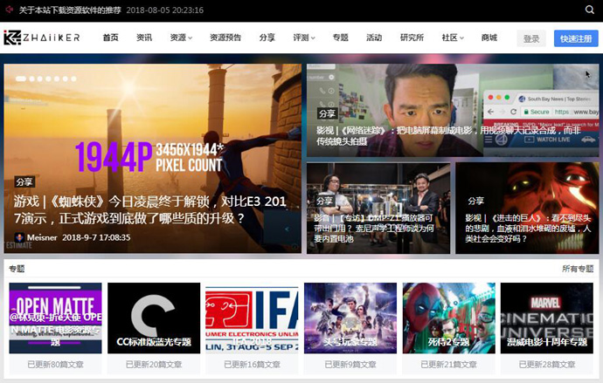The width and height of the screenshot is (603, 383).
Task: Click the 登录 login button
Action: [531, 38]
